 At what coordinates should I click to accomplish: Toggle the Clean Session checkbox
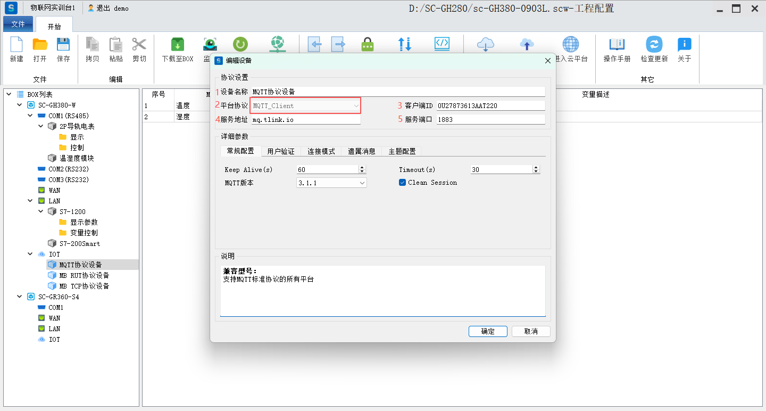coord(403,183)
